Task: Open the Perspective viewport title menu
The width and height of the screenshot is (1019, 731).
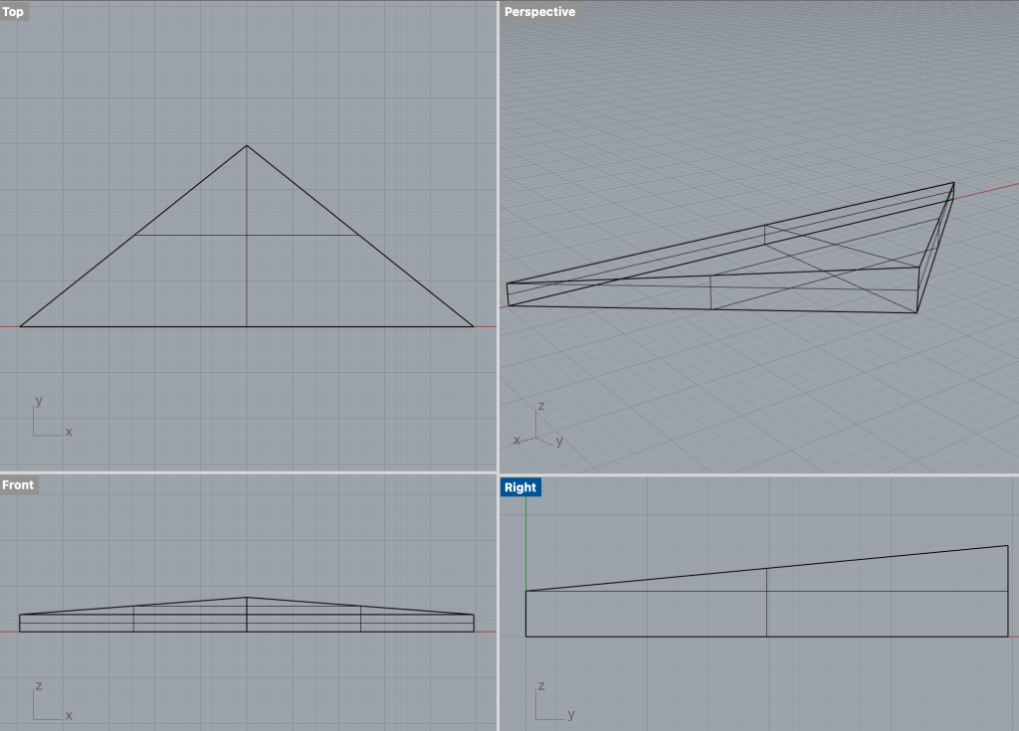Action: [x=539, y=12]
